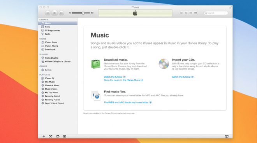Go back to the previous track
The width and height of the screenshot is (257, 143).
click(x=48, y=13)
